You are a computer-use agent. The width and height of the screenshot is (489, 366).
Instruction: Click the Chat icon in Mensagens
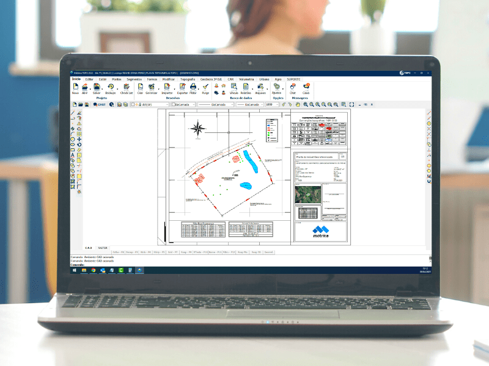[x=293, y=88]
